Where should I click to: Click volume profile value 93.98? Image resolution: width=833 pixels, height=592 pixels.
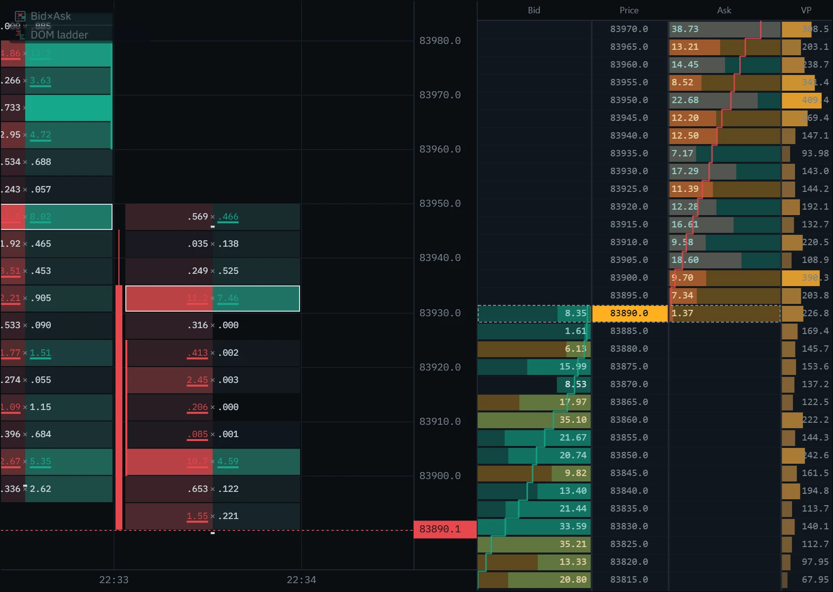[x=815, y=153]
